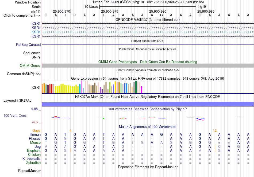Select the Rhesus species label
254x177 pixels.
click(x=35, y=138)
